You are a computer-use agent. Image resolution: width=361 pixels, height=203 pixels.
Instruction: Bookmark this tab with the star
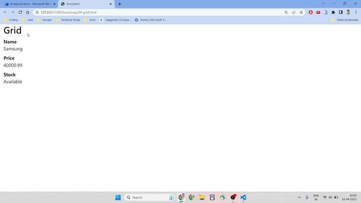pos(301,12)
